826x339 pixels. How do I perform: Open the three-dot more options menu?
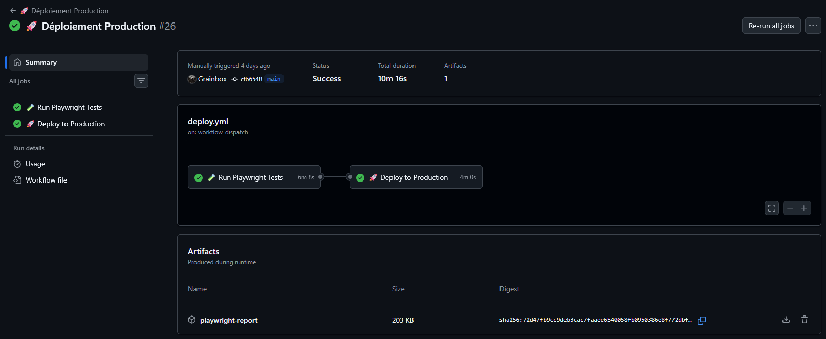coord(813,26)
